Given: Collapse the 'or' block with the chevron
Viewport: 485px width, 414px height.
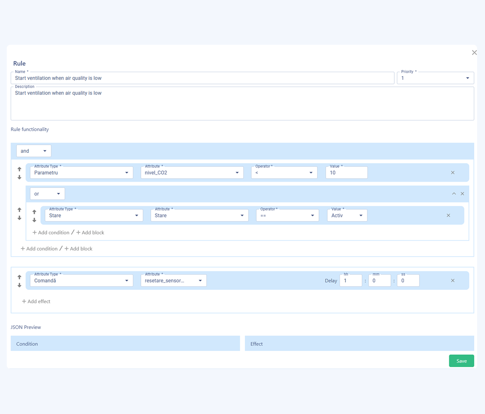Looking at the screenshot, I should (x=454, y=194).
